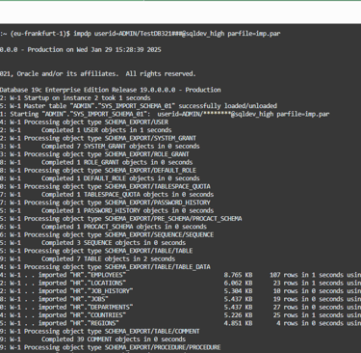This screenshot has height=353, width=361.
Task: Click the 'Production on Wed Jan 29 15:28:39 2025' line
Action: pos(81,49)
